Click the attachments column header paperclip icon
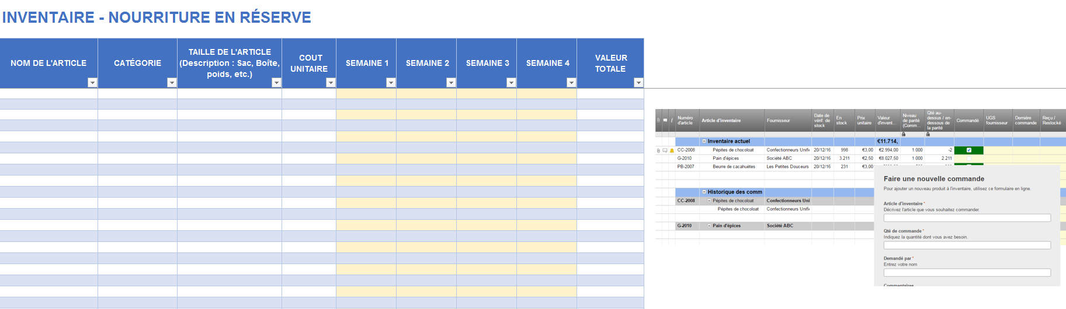Image resolution: width=1066 pixels, height=309 pixels. tap(658, 121)
